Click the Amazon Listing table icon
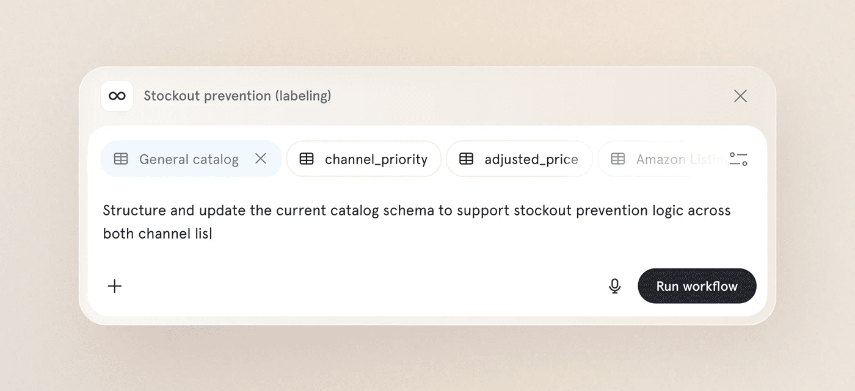The height and width of the screenshot is (391, 855). [x=618, y=159]
